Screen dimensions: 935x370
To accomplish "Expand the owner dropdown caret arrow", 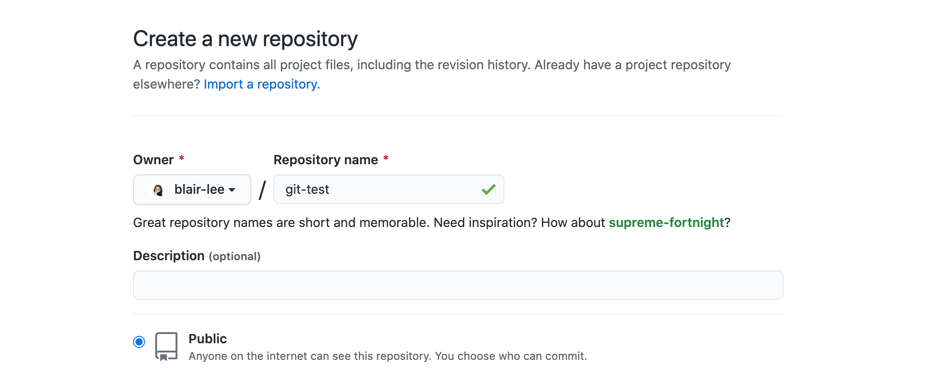I will point(232,190).
